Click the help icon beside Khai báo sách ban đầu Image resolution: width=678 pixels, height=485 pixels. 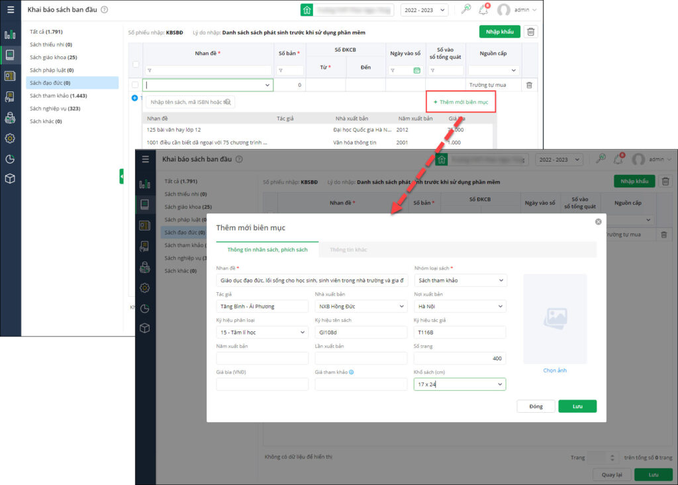click(104, 9)
